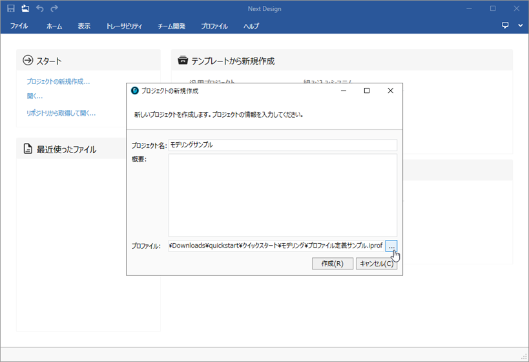
Task: Switch to the プロファイル menu tab
Action: click(214, 27)
